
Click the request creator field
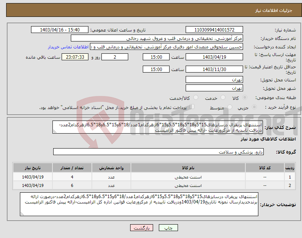coord(167,47)
